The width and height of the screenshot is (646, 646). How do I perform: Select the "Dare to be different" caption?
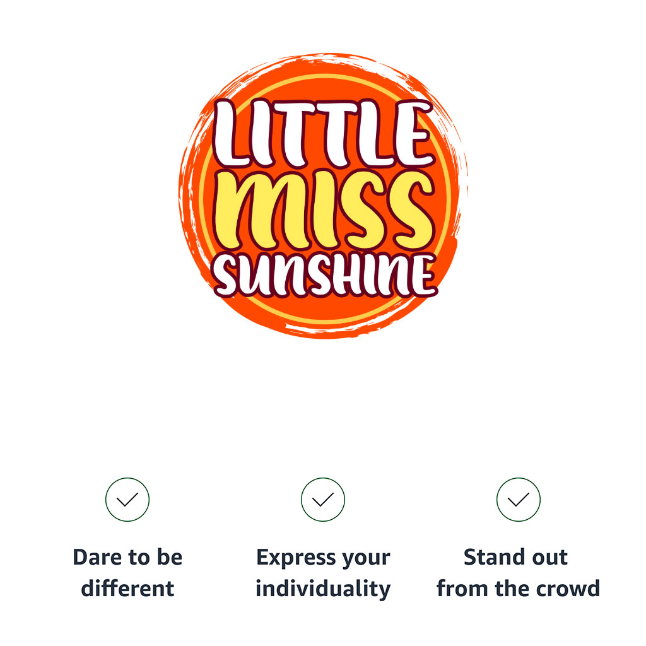point(127,573)
